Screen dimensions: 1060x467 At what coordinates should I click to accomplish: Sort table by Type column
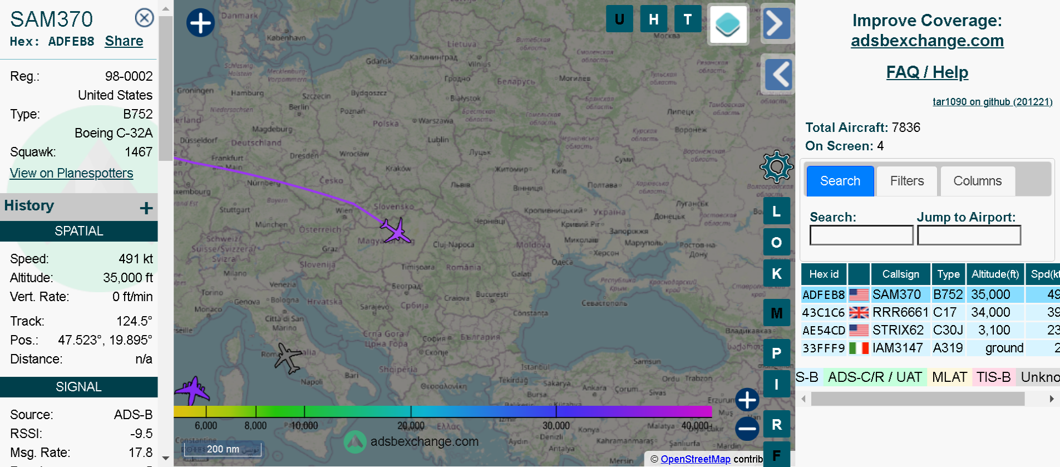tap(948, 274)
